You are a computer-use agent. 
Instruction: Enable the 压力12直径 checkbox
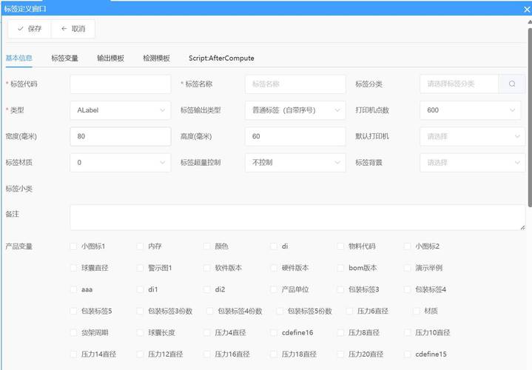click(x=140, y=354)
